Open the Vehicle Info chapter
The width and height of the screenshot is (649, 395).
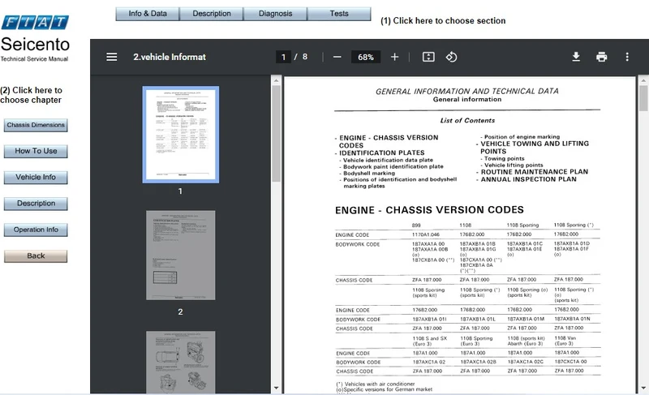coord(36,177)
